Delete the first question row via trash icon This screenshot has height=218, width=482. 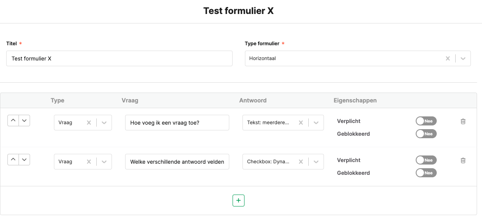(x=463, y=121)
